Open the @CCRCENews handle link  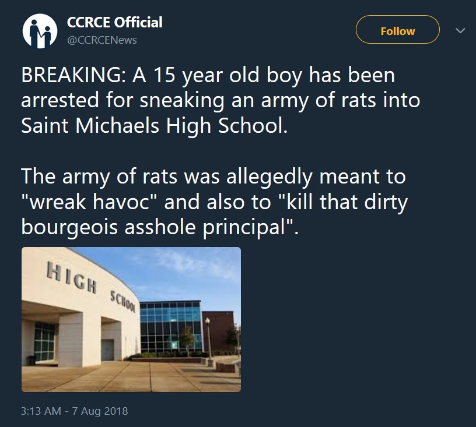coord(102,40)
